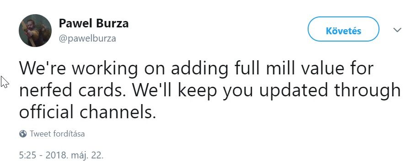Translate the tweet using the globe symbol
Screen dimensions: 411x168
(23, 134)
